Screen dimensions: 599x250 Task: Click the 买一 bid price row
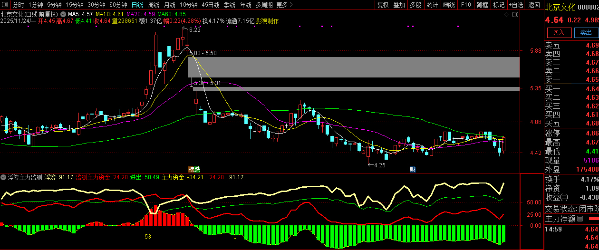571,89
